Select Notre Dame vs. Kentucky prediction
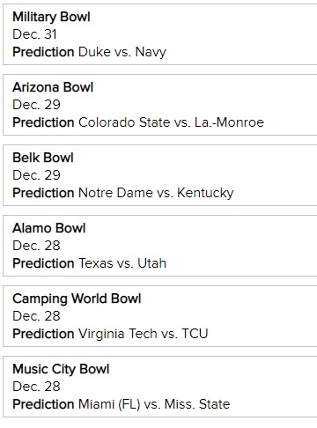This screenshot has height=428, width=317. click(156, 193)
